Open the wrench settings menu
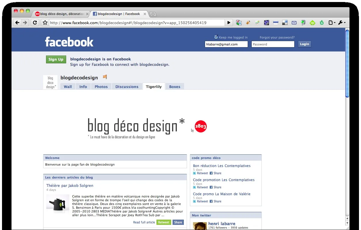361x230 pixels. [x=342, y=23]
